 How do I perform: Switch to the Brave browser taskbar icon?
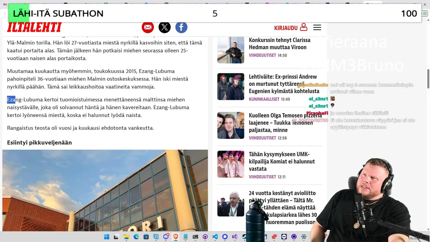[x=175, y=237]
